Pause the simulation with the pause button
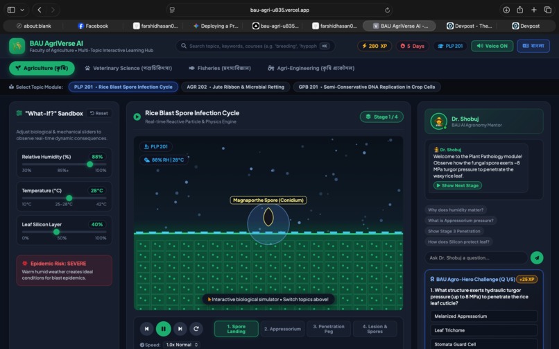The height and width of the screenshot is (349, 559). 163,329
